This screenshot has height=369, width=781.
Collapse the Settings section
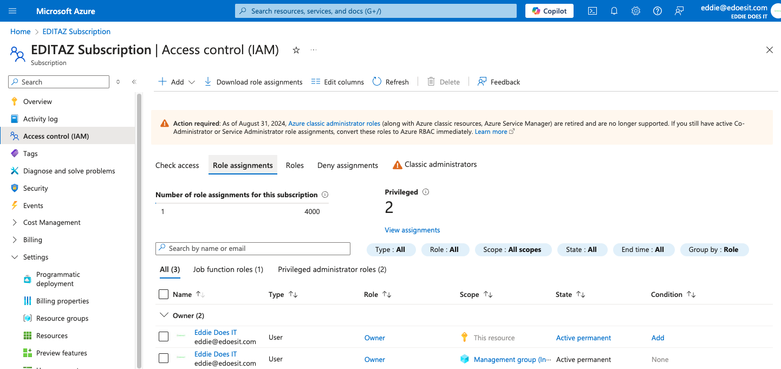pos(36,257)
